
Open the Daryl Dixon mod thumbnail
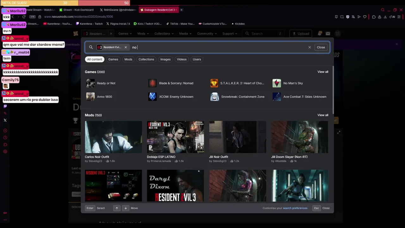[175, 186]
